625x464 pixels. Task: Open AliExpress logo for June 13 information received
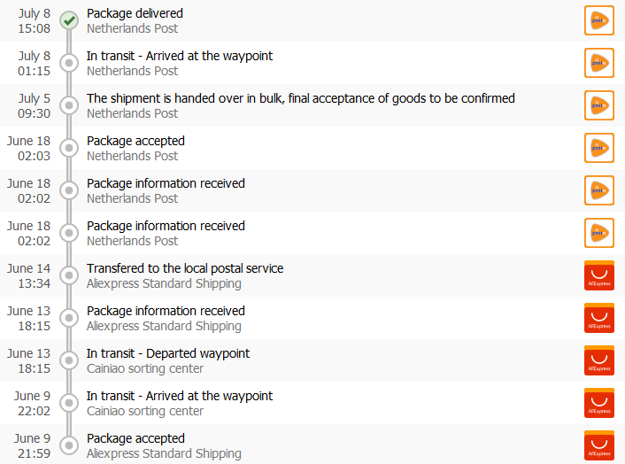[599, 318]
